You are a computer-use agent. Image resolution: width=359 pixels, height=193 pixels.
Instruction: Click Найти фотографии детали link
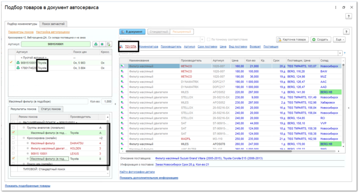[x=137, y=172]
